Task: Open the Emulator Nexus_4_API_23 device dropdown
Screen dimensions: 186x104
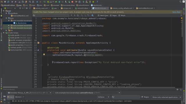Action: tap(29, 93)
